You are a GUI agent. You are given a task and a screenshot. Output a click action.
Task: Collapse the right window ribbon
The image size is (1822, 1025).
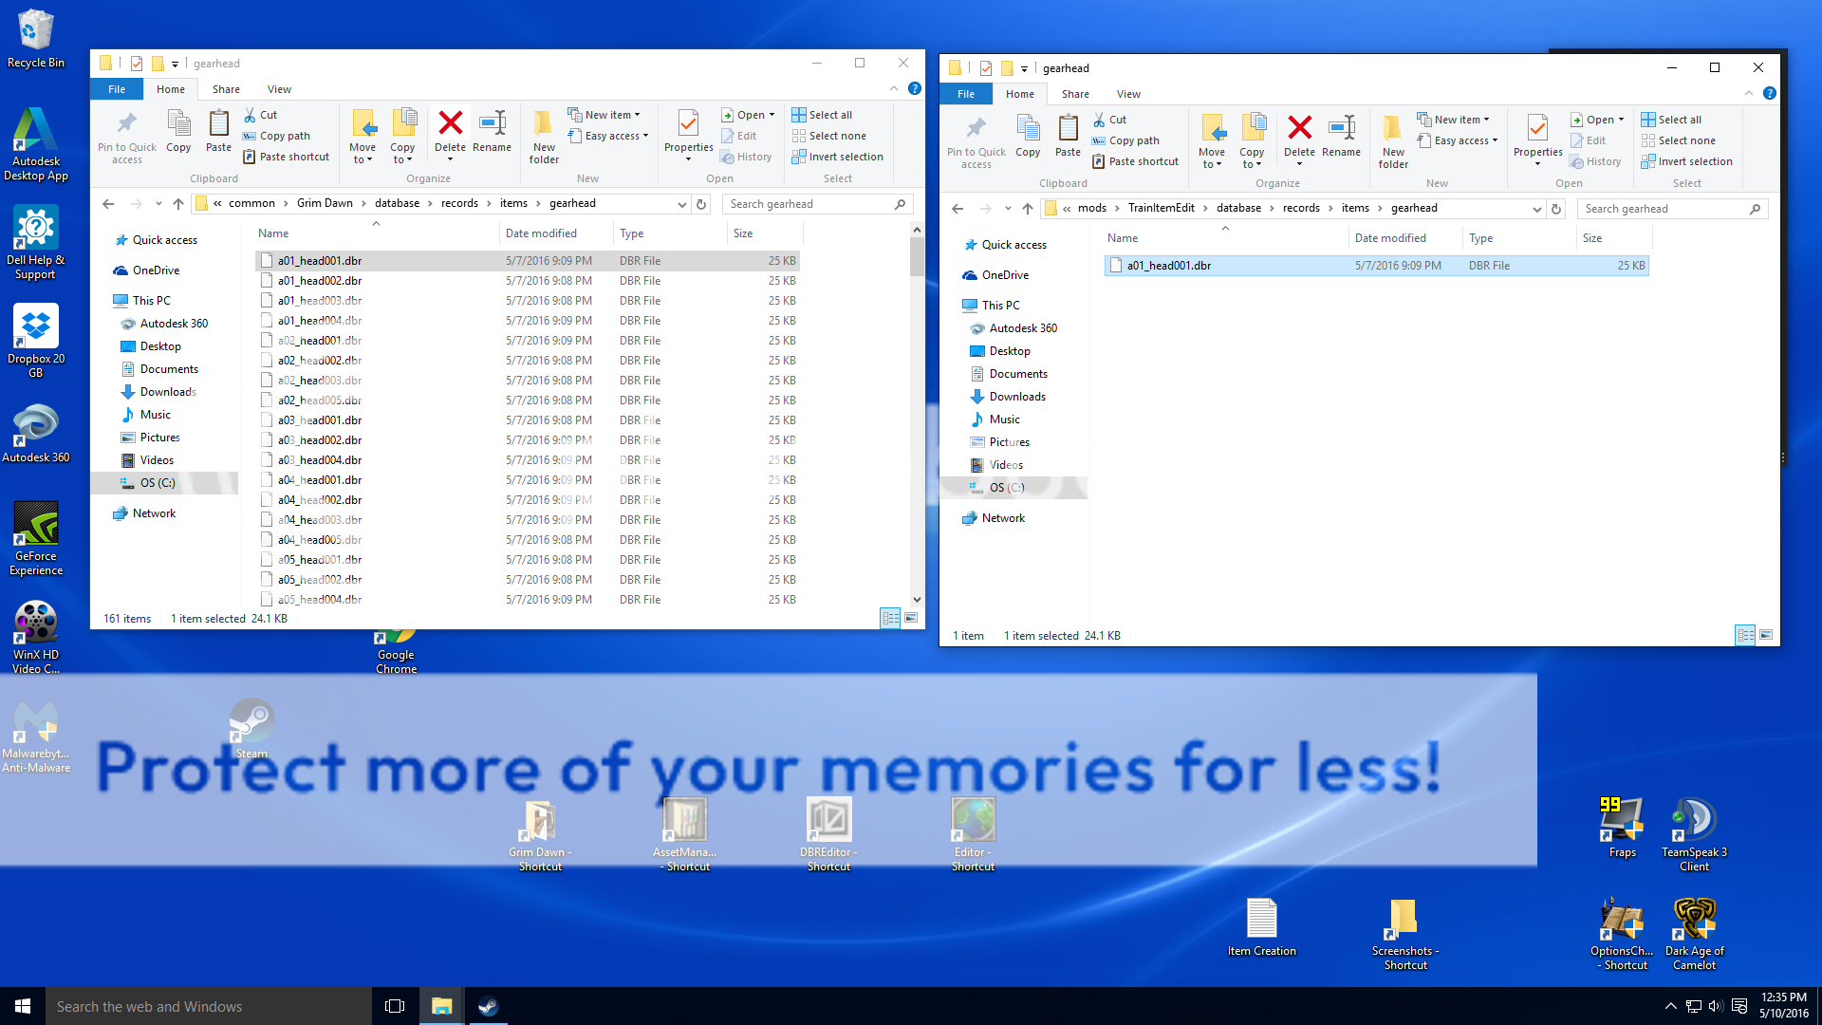pos(1749,93)
